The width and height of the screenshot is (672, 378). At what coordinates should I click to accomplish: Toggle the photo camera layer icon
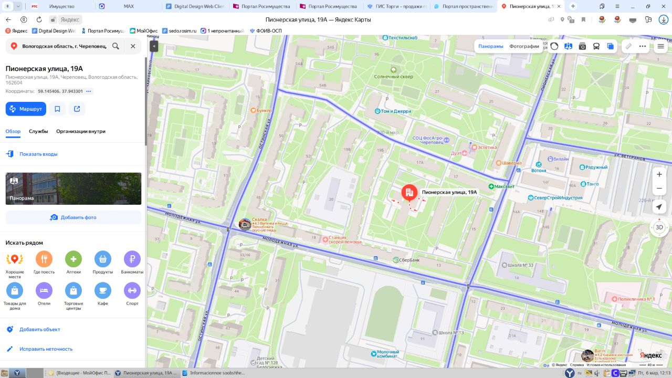tap(582, 46)
